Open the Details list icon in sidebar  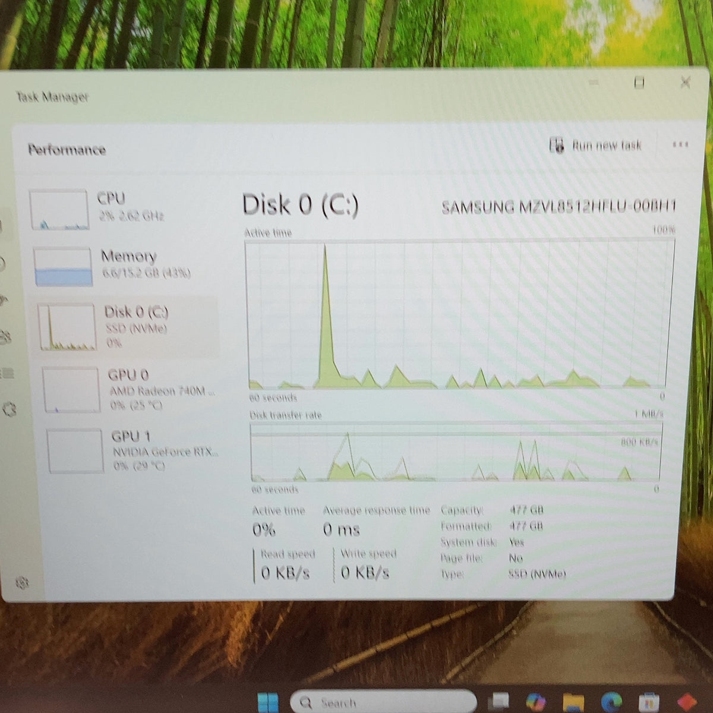coord(7,373)
